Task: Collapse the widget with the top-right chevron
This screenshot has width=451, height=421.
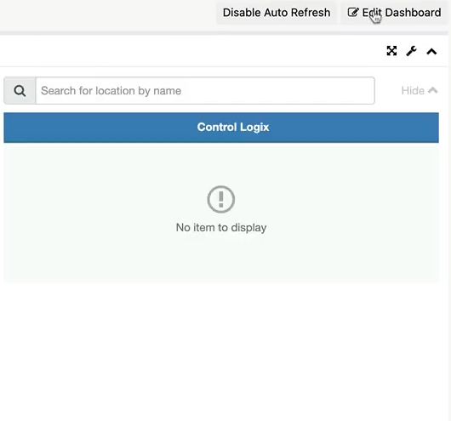Action: pos(431,52)
